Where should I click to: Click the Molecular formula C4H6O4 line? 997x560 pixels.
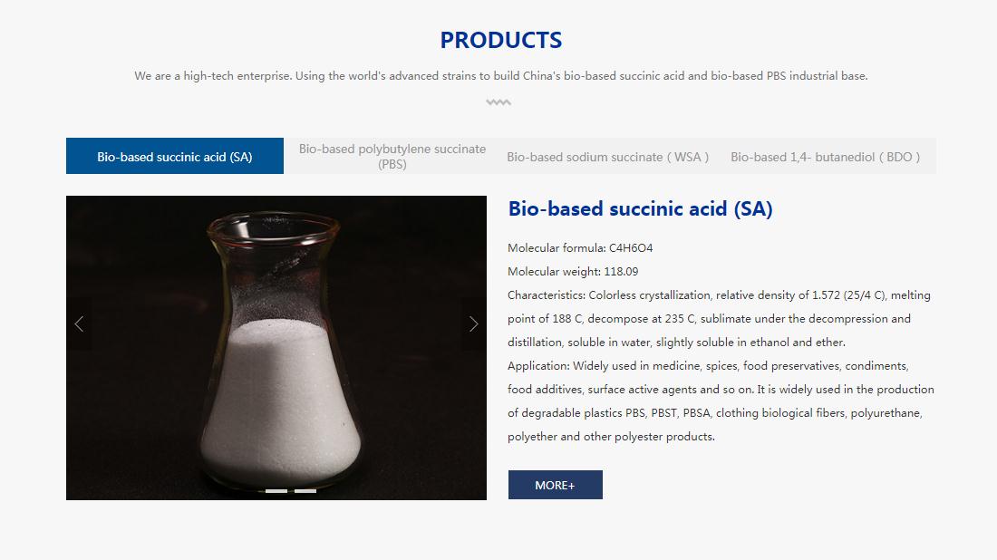580,248
